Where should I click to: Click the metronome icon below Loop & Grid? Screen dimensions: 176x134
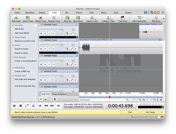point(55,99)
